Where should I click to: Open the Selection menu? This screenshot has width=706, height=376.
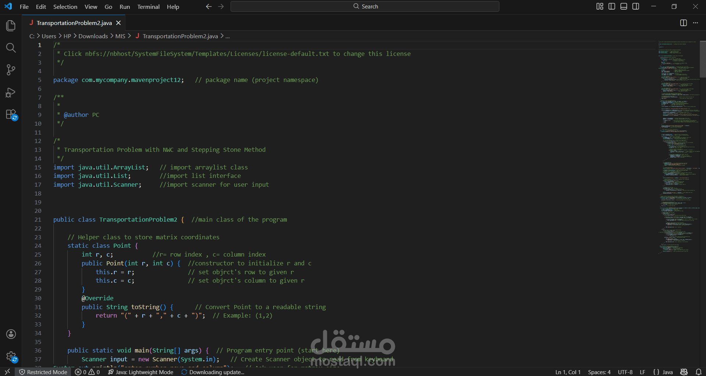[65, 7]
